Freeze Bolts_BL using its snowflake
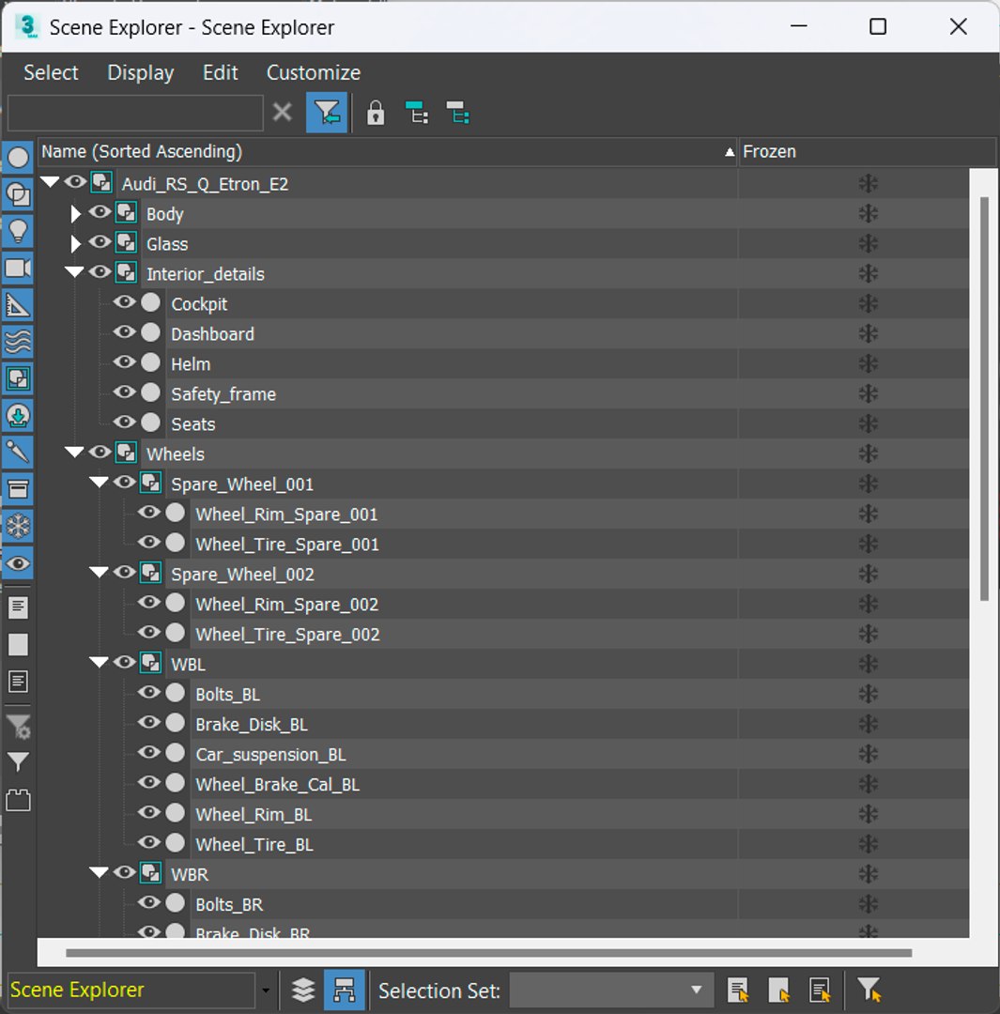Screen dimensions: 1000x1014 pos(868,694)
